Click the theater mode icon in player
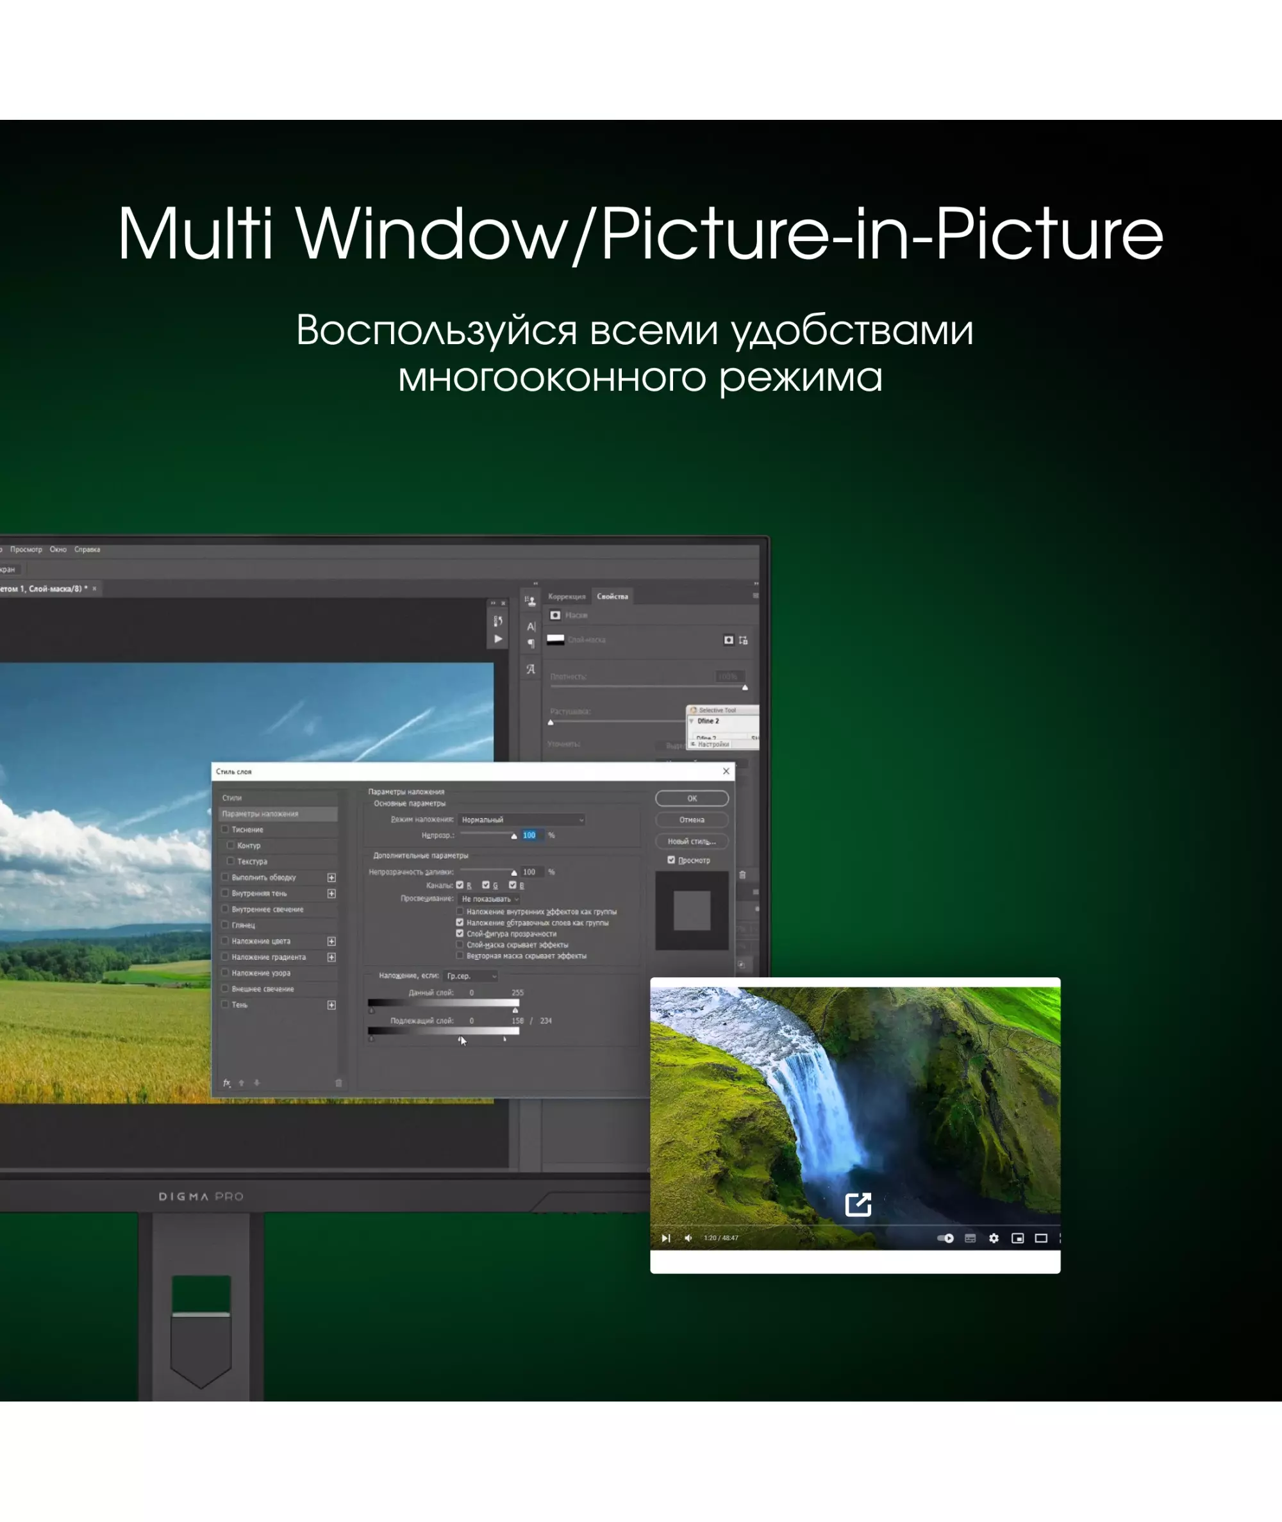Image resolution: width=1282 pixels, height=1522 pixels. pyautogui.click(x=1041, y=1238)
